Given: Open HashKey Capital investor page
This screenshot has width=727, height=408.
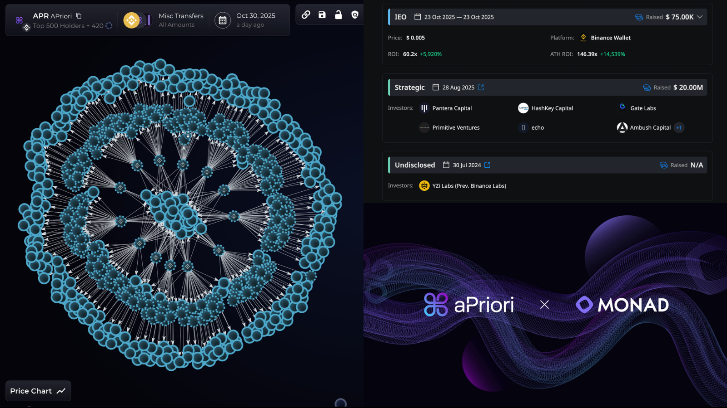Looking at the screenshot, I should pos(552,108).
